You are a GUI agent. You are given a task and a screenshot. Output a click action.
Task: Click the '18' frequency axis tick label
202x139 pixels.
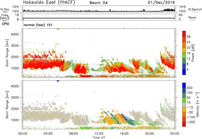point(17,15)
